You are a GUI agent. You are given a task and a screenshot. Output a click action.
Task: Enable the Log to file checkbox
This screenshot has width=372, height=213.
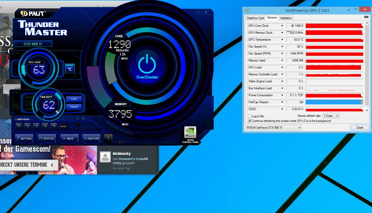click(249, 116)
